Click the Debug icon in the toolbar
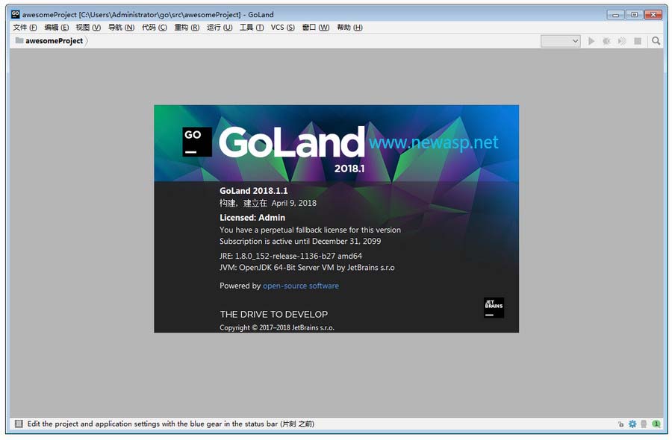The height and width of the screenshot is (440, 672). 606,41
